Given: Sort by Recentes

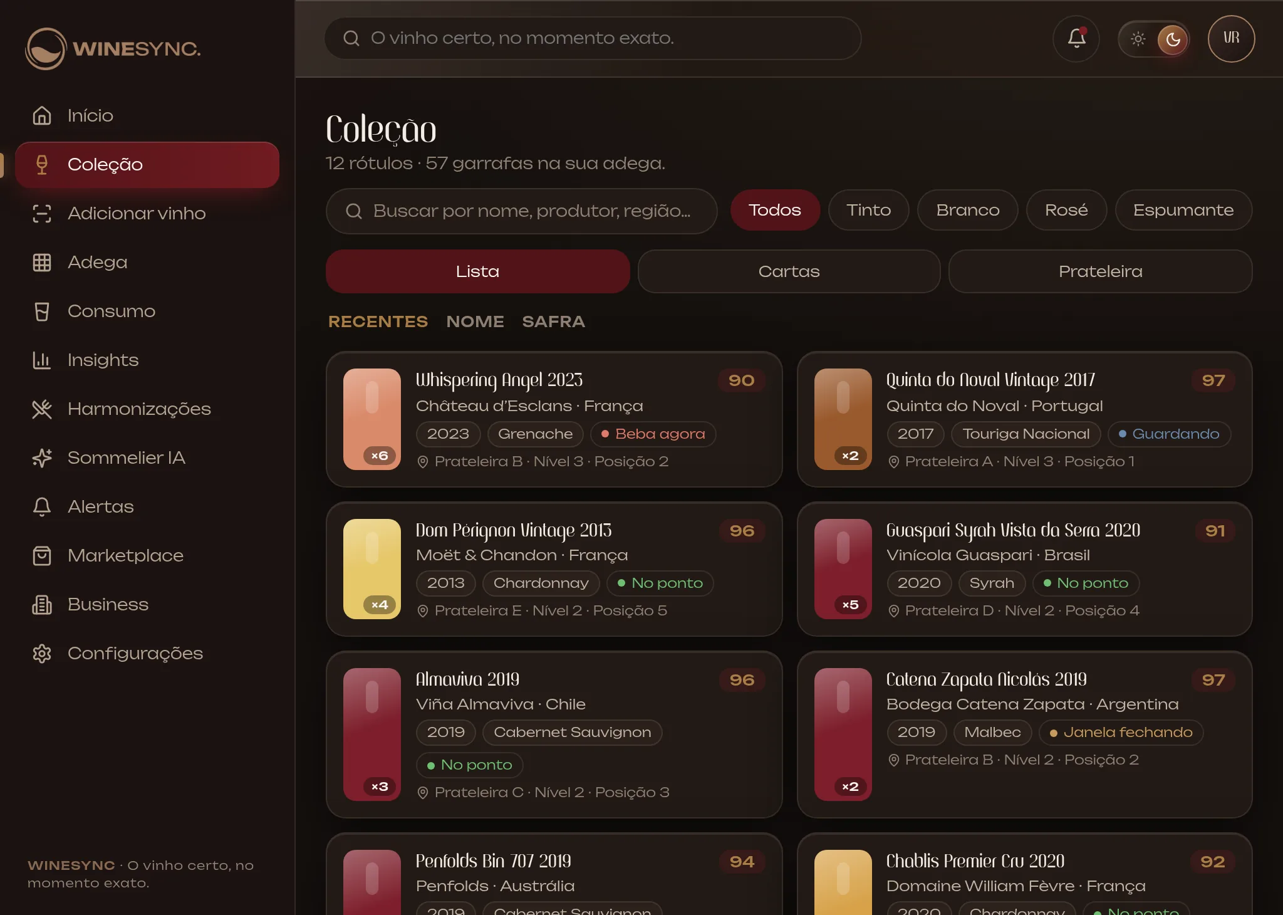Looking at the screenshot, I should [x=378, y=322].
